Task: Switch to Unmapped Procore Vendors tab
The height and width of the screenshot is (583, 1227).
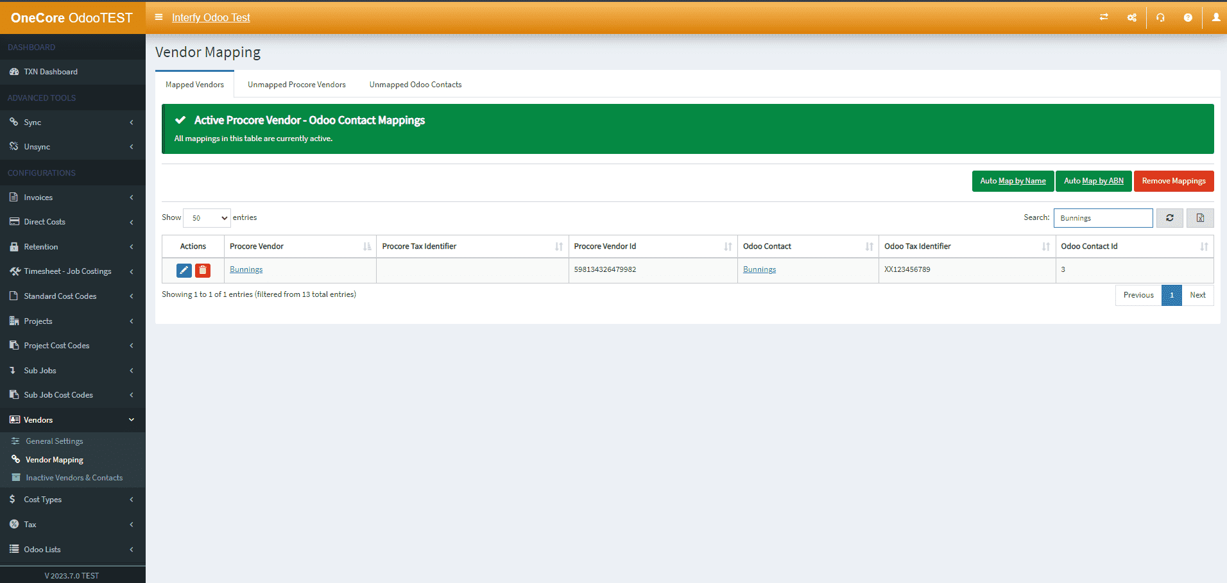Action: pyautogui.click(x=296, y=85)
